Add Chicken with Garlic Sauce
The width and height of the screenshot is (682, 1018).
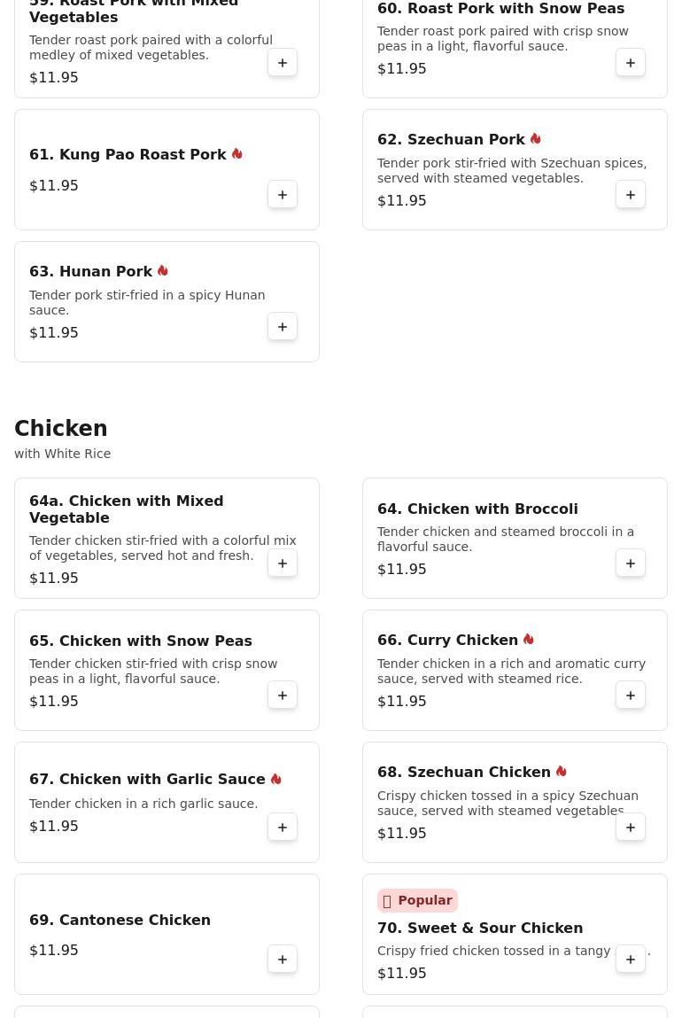tap(283, 828)
